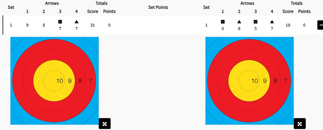Image resolution: width=323 pixels, height=130 pixels.
Task: Click the 8 ring label on right target
Action: click(x=275, y=80)
